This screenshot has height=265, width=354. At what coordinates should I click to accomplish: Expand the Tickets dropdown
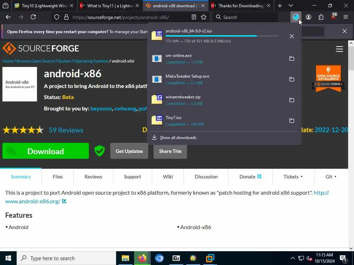point(293,177)
